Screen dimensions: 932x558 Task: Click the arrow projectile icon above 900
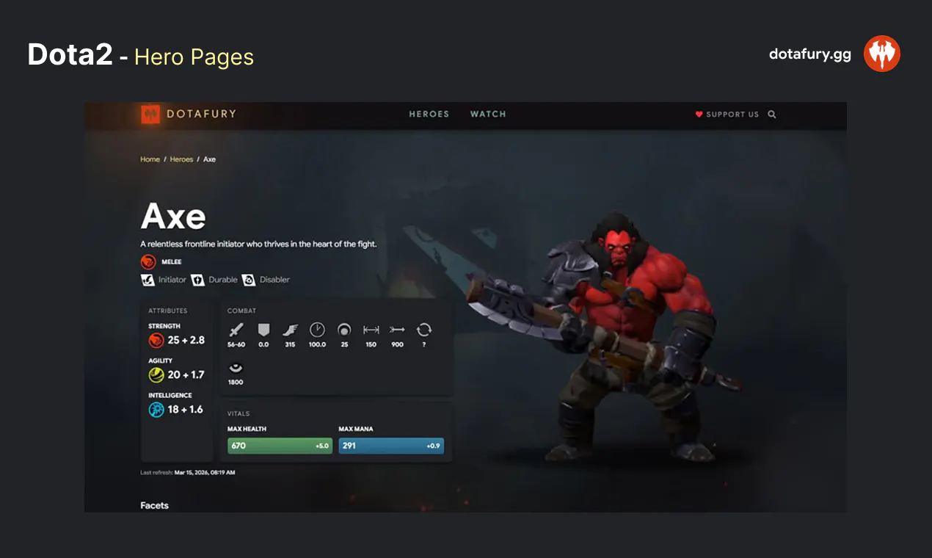click(x=397, y=330)
